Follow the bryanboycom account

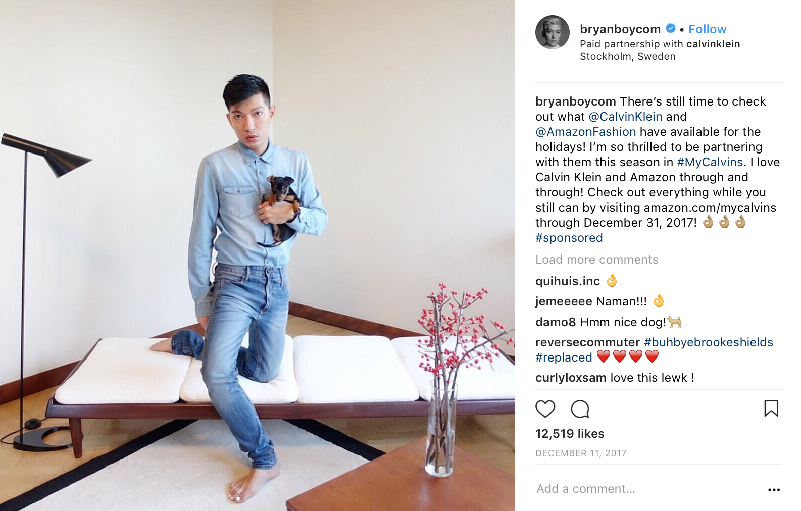click(707, 29)
